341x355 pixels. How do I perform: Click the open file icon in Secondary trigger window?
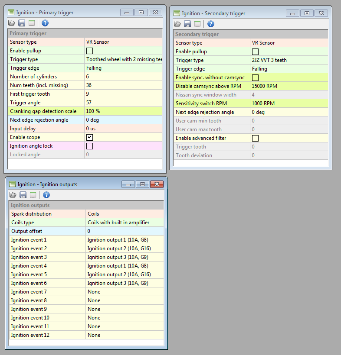click(x=177, y=24)
